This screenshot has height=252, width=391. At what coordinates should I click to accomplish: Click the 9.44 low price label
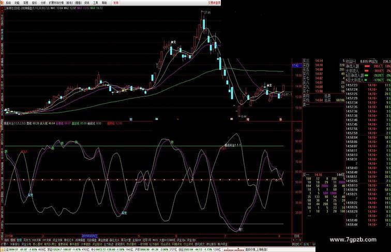pyautogui.click(x=244, y=116)
